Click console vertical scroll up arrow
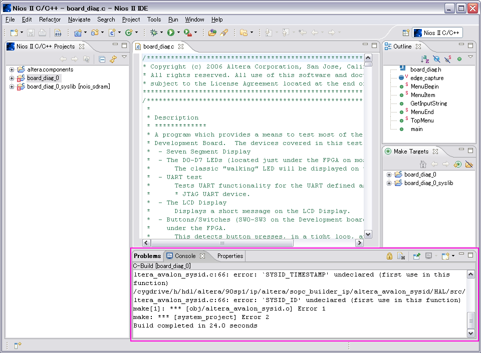Viewport: 481px width, 353px height. point(470,274)
